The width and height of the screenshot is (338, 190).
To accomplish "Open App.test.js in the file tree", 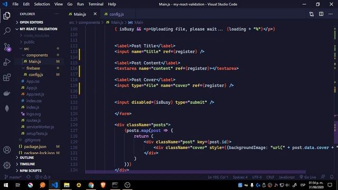I will pos(35,94).
